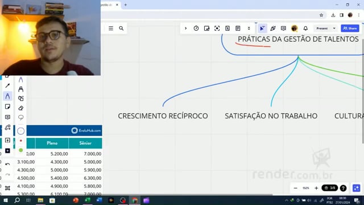Image resolution: width=364 pixels, height=205 pixels.
Task: Select the SATISFAÇÃO NO TRABALHO node
Action: pos(271,116)
